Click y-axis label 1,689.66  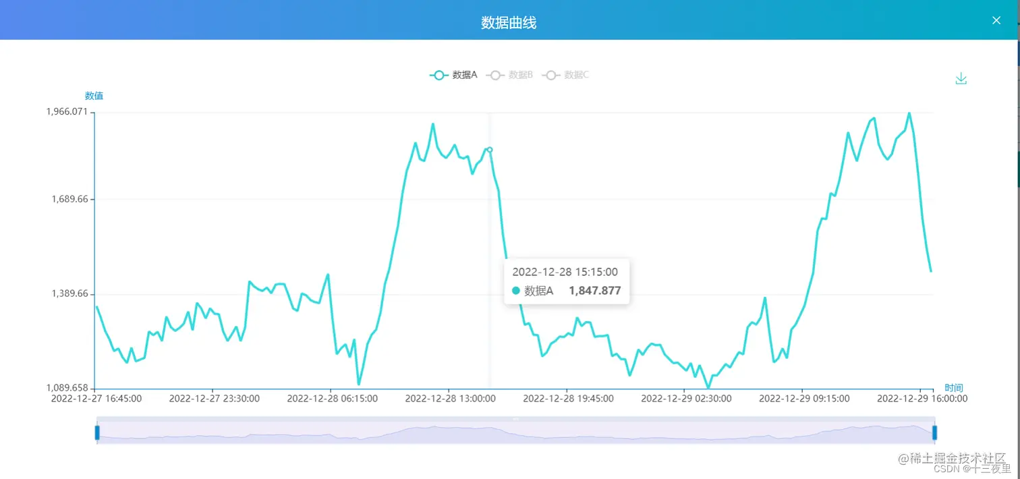(x=71, y=199)
